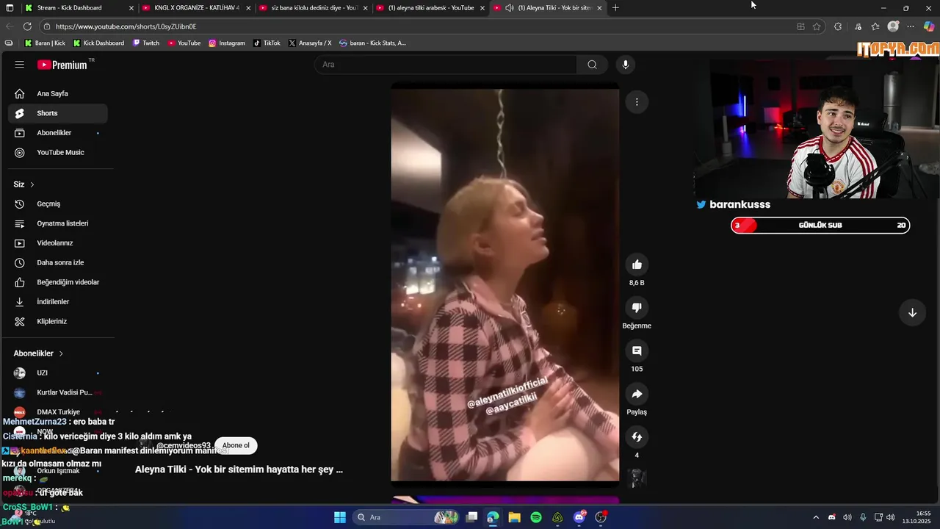Click the search magnifier button
940x529 pixels.
pos(592,65)
